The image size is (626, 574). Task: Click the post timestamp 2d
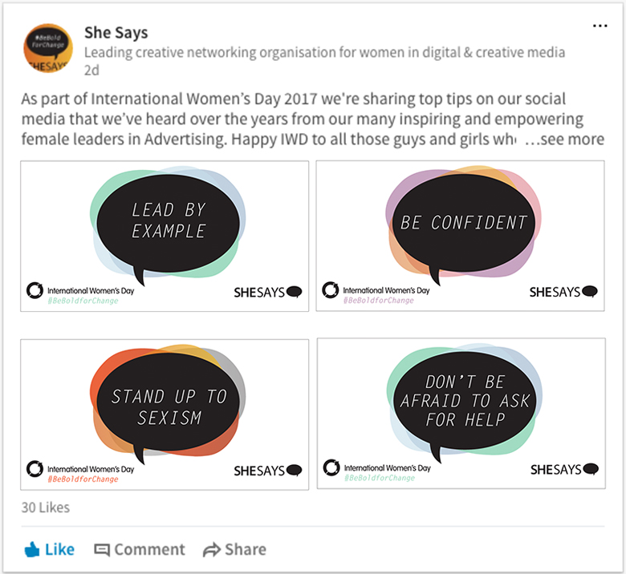(91, 69)
